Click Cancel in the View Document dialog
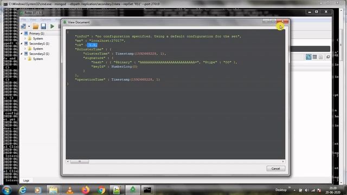This screenshot has width=347, height=195. pos(276,168)
